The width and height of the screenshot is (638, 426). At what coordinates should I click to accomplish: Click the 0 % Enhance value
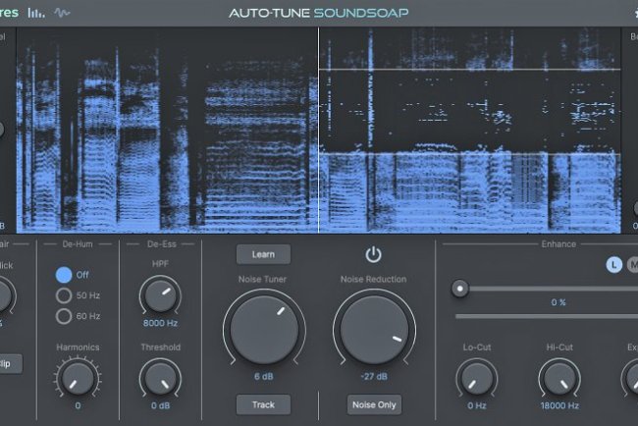tap(558, 302)
